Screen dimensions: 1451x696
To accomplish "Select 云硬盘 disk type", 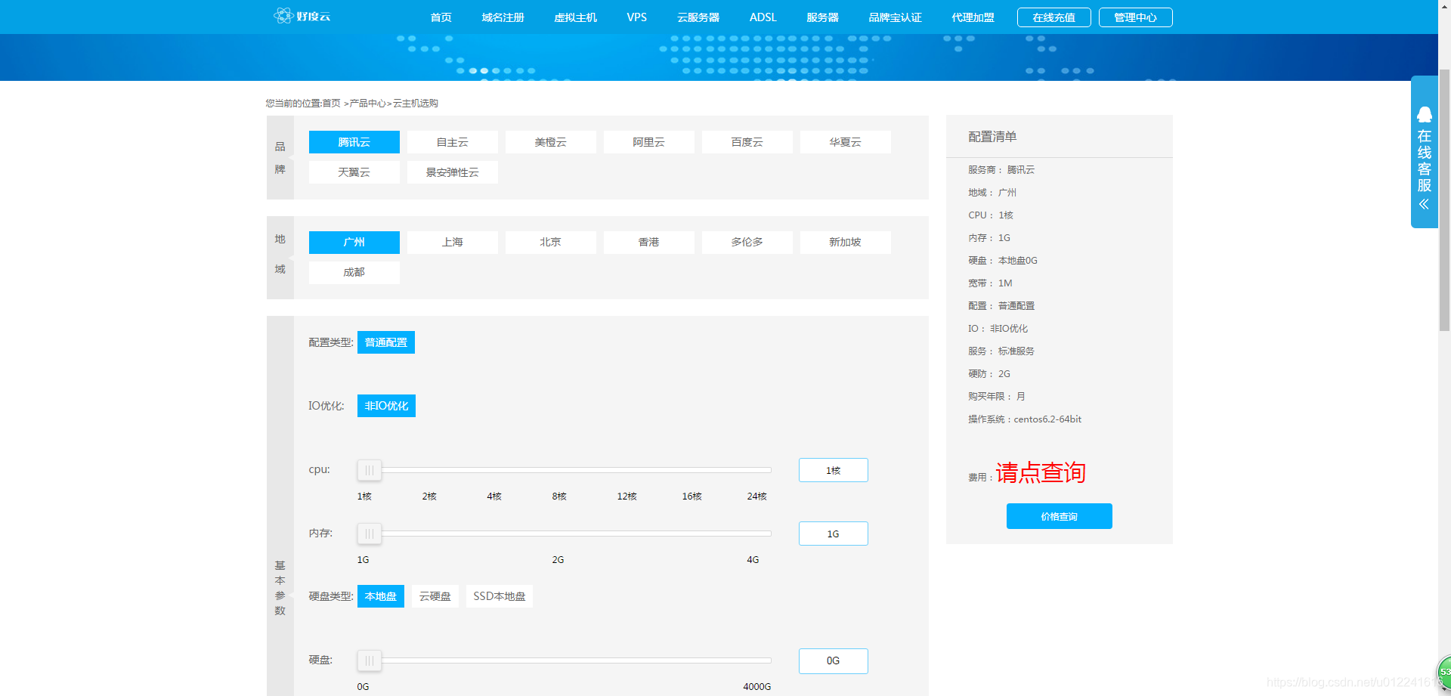I will coord(435,596).
